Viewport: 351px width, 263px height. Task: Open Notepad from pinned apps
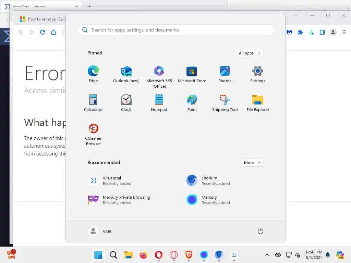pyautogui.click(x=159, y=103)
